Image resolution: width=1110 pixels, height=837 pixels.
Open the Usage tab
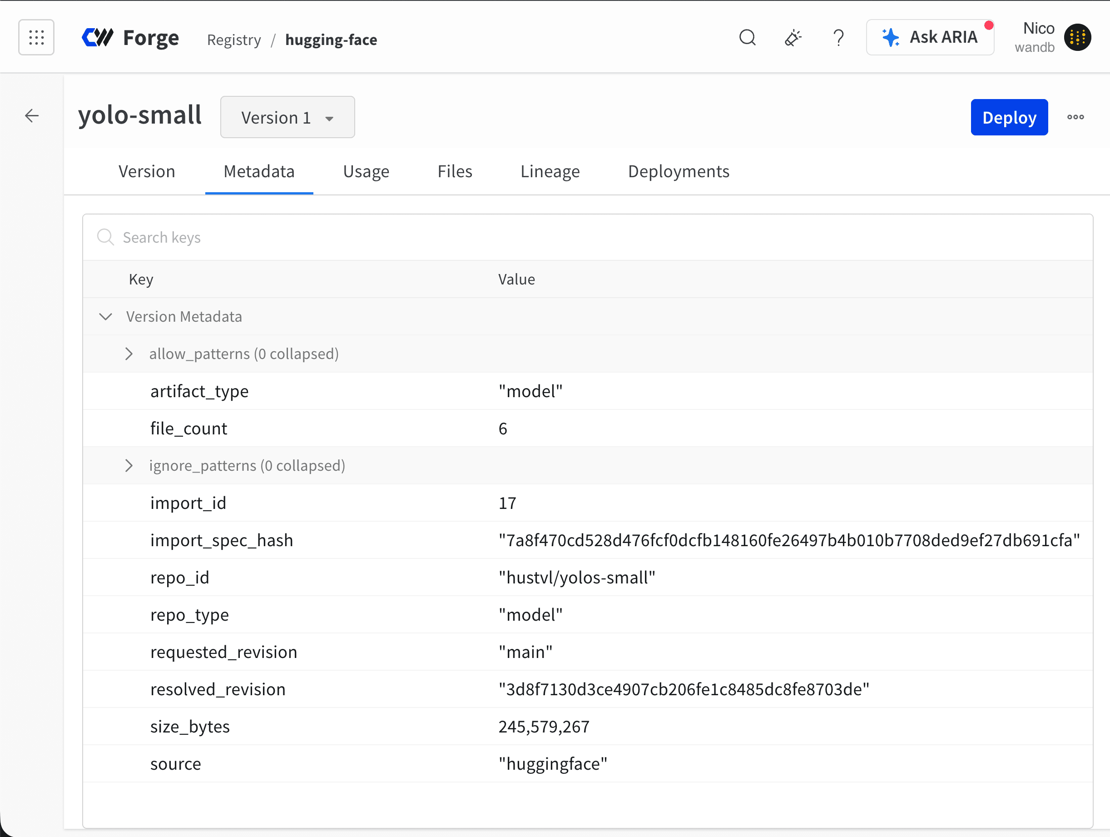click(366, 171)
